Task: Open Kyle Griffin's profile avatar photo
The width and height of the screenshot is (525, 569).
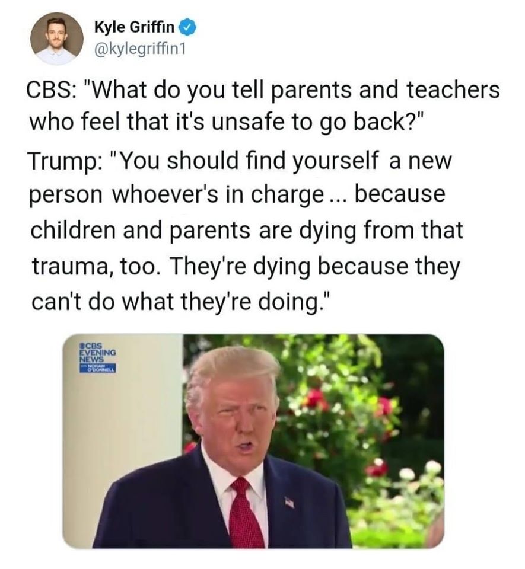Action: (x=56, y=39)
